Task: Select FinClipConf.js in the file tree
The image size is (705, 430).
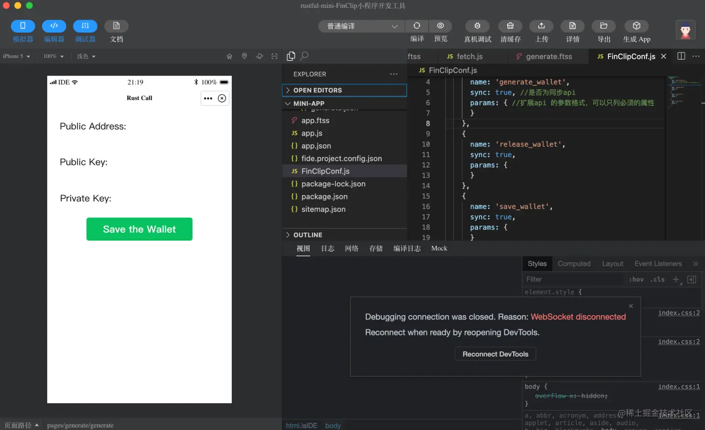Action: coord(345,171)
